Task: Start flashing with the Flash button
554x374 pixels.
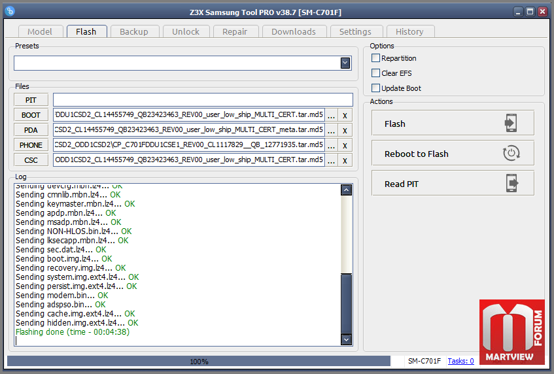Action: pyautogui.click(x=453, y=123)
